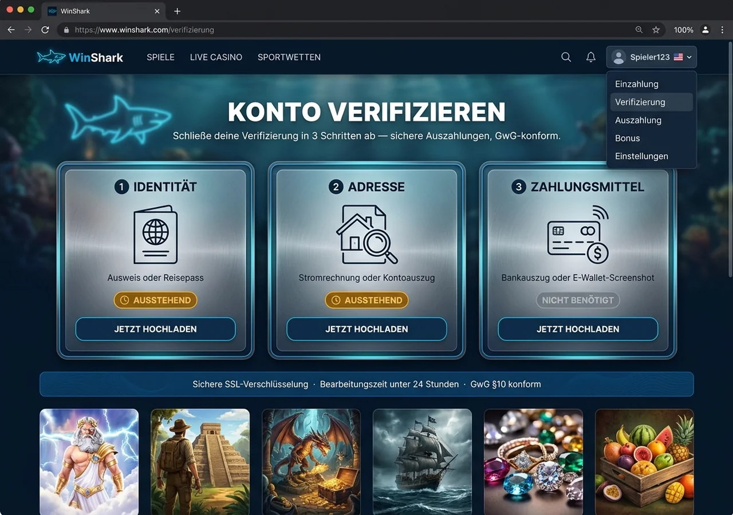Click the Nicht Benötigt badge

pyautogui.click(x=578, y=300)
